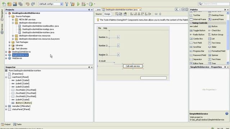Select DesktopInvokeWebServiceAboutBox.java file
The image size is (230, 129).
pos(41,26)
